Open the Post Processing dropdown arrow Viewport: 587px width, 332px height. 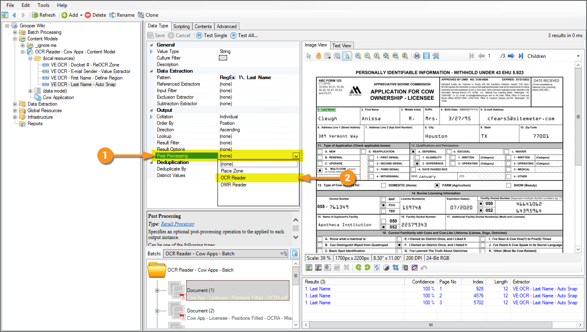click(x=296, y=156)
